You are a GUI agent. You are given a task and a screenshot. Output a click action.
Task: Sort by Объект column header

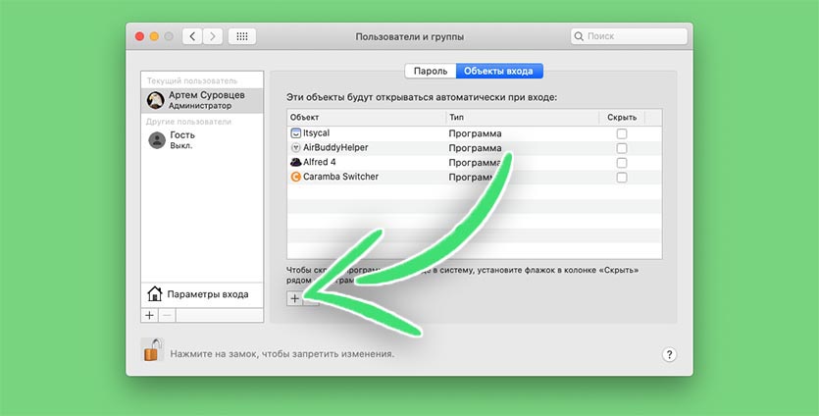pos(366,118)
